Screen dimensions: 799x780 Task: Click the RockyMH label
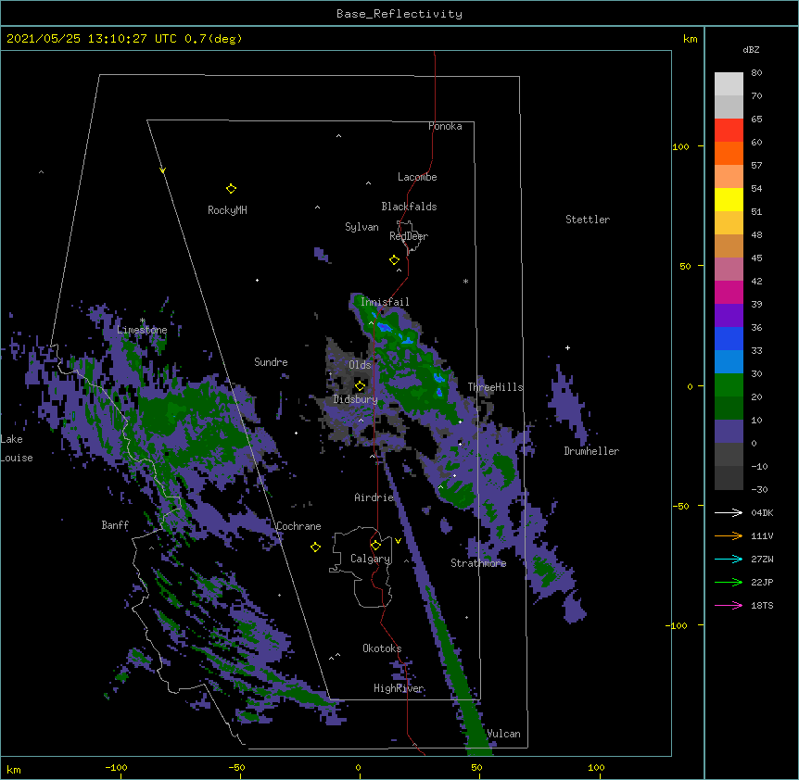227,210
